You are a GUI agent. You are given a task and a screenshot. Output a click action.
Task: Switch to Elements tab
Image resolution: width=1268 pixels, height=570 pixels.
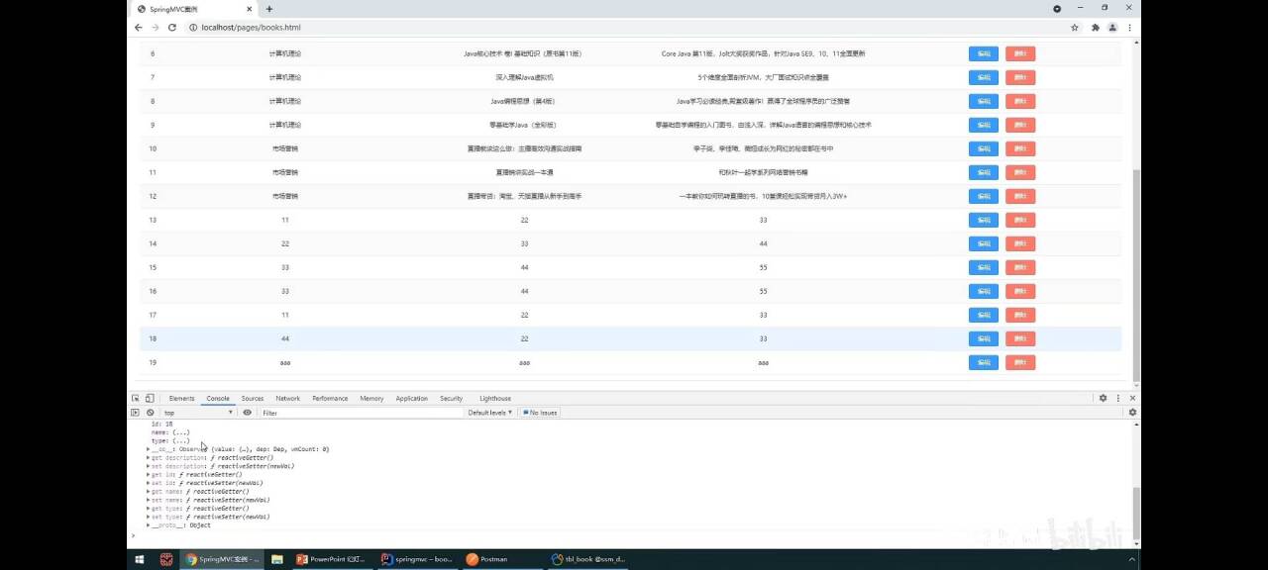[181, 398]
